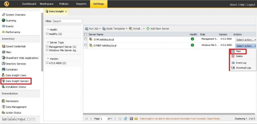
Task: Click the Data Insight Users icon
Action: (4, 75)
